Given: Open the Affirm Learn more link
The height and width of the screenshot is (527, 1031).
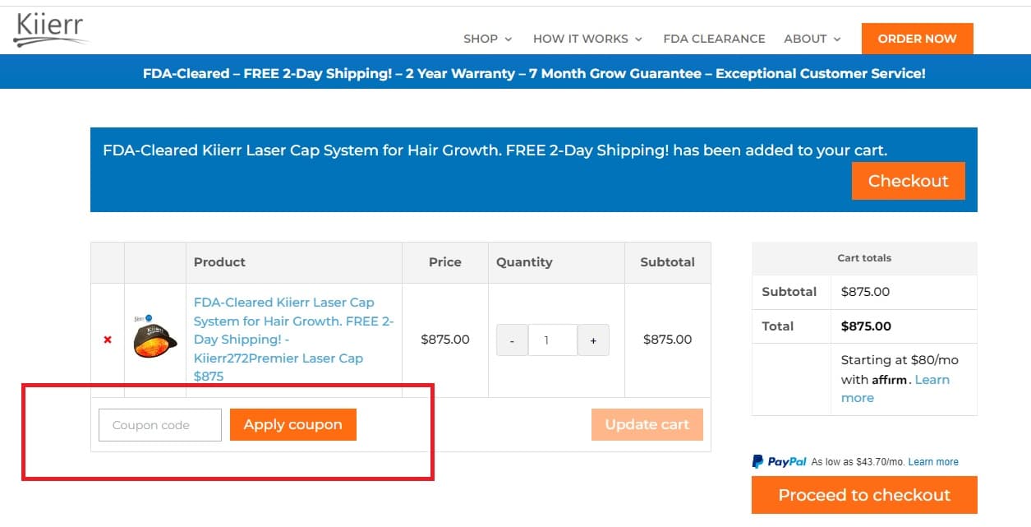Looking at the screenshot, I should tap(932, 379).
